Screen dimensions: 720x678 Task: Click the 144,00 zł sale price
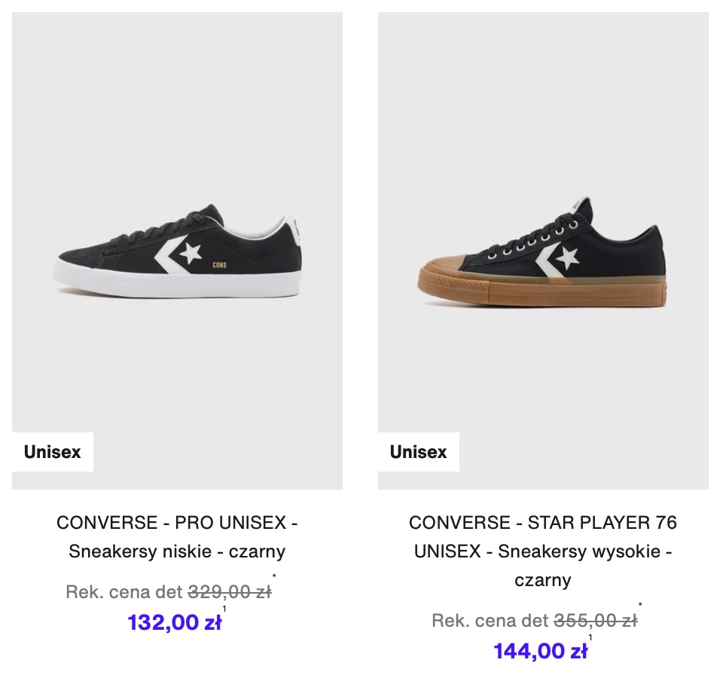541,652
